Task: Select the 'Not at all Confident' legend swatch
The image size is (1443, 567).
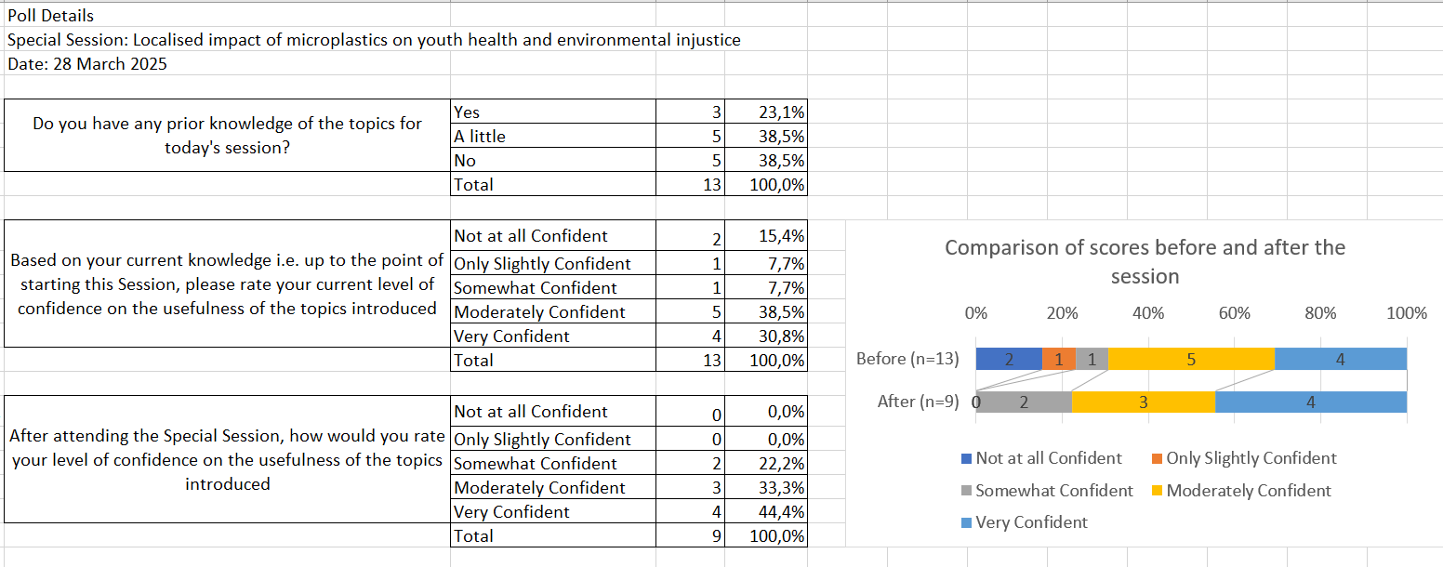Action: [x=967, y=458]
